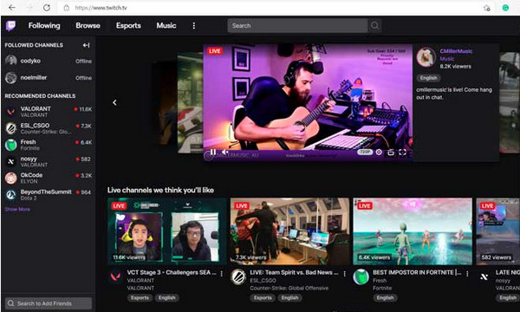The height and width of the screenshot is (312, 520).
Task: Open options menu for VCT Stage 3 card
Action: point(222,274)
